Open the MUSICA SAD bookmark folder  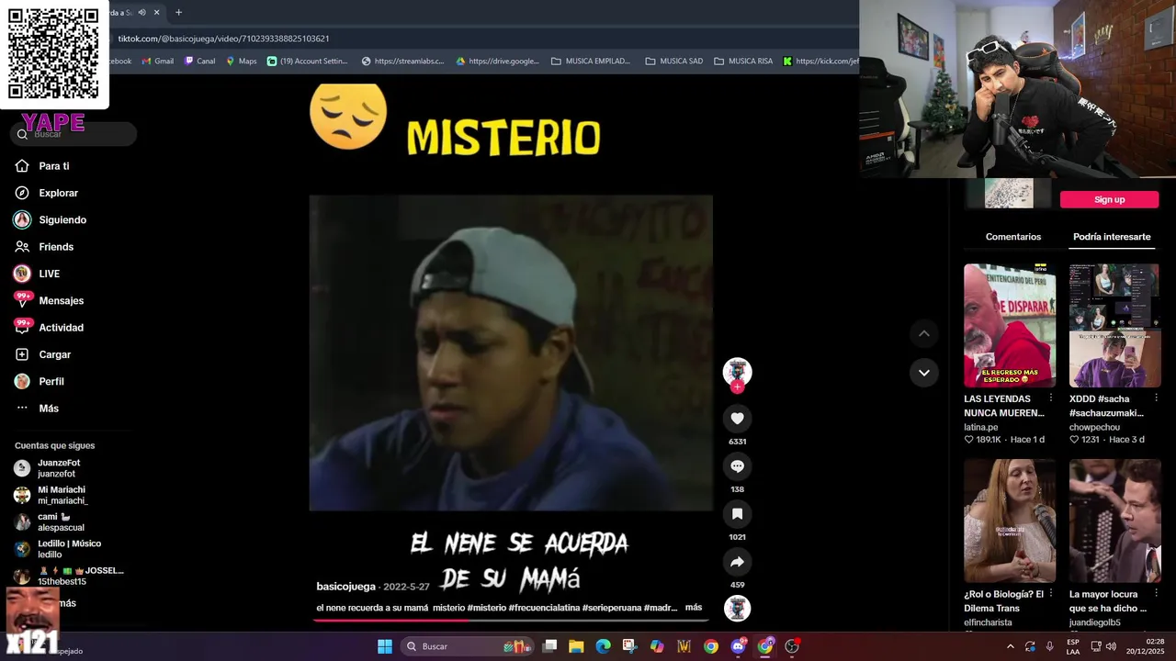[x=674, y=62]
